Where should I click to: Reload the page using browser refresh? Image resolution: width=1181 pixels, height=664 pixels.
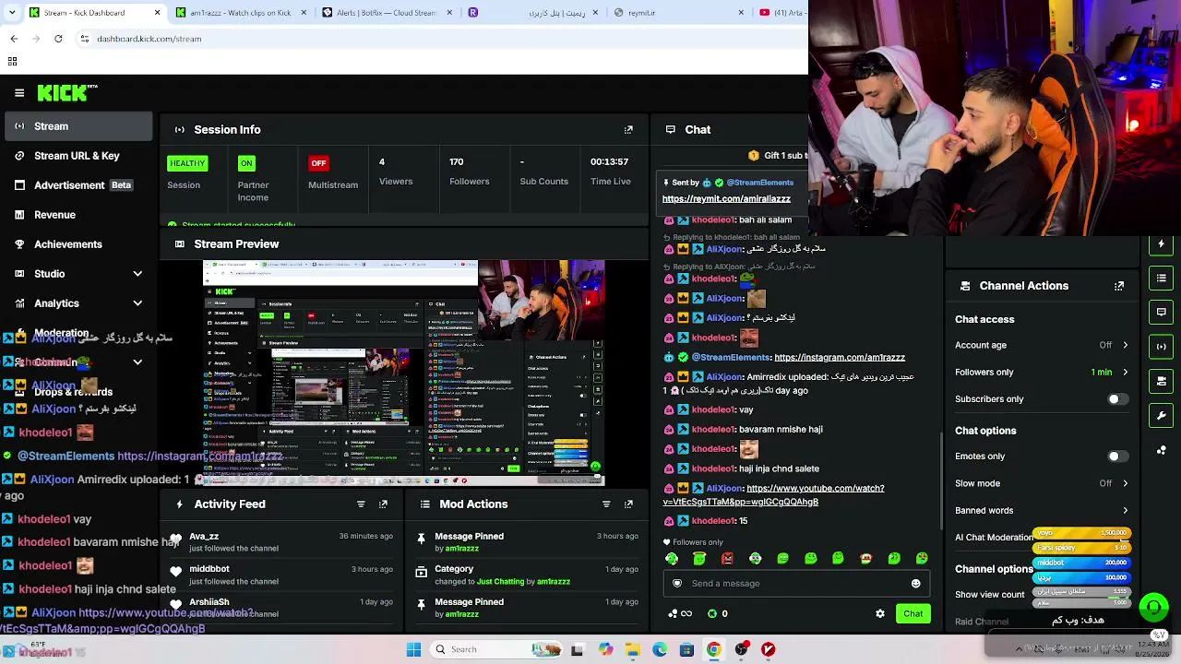pyautogui.click(x=58, y=39)
